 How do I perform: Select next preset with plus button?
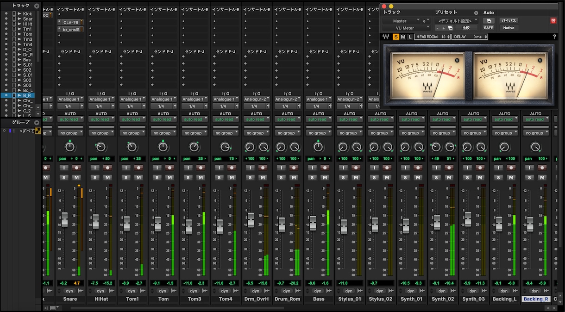click(444, 28)
